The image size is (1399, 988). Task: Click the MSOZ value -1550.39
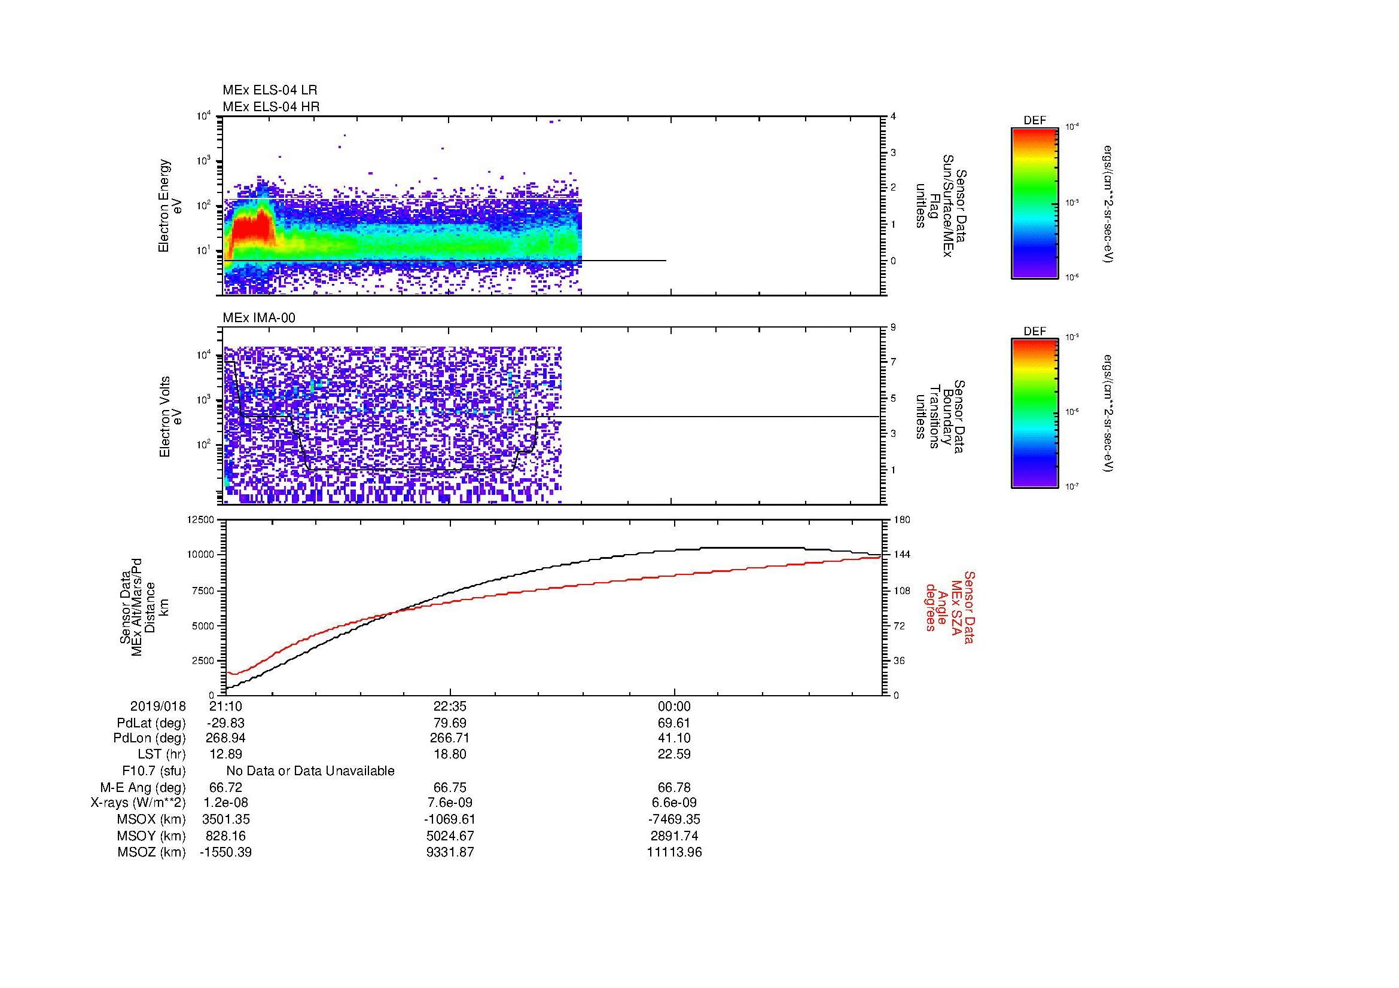(x=225, y=852)
